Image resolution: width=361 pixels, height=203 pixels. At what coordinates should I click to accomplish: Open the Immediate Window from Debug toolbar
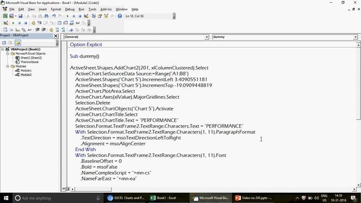click(x=65, y=23)
